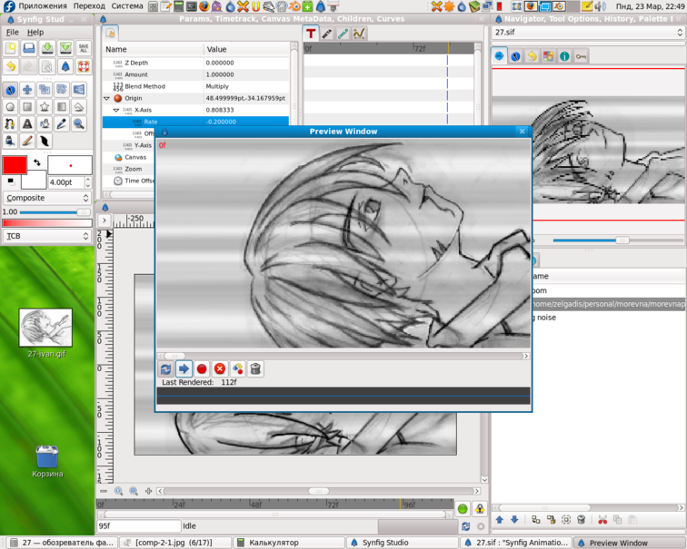Cut the selected layer with the scissors icon
The image size is (687, 549).
pyautogui.click(x=602, y=520)
